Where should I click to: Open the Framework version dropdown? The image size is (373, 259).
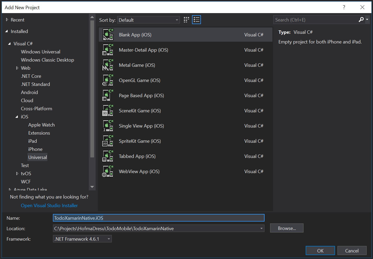[82, 239]
